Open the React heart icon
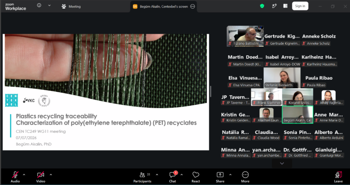This screenshot has width=350, height=185. pyautogui.click(x=196, y=177)
